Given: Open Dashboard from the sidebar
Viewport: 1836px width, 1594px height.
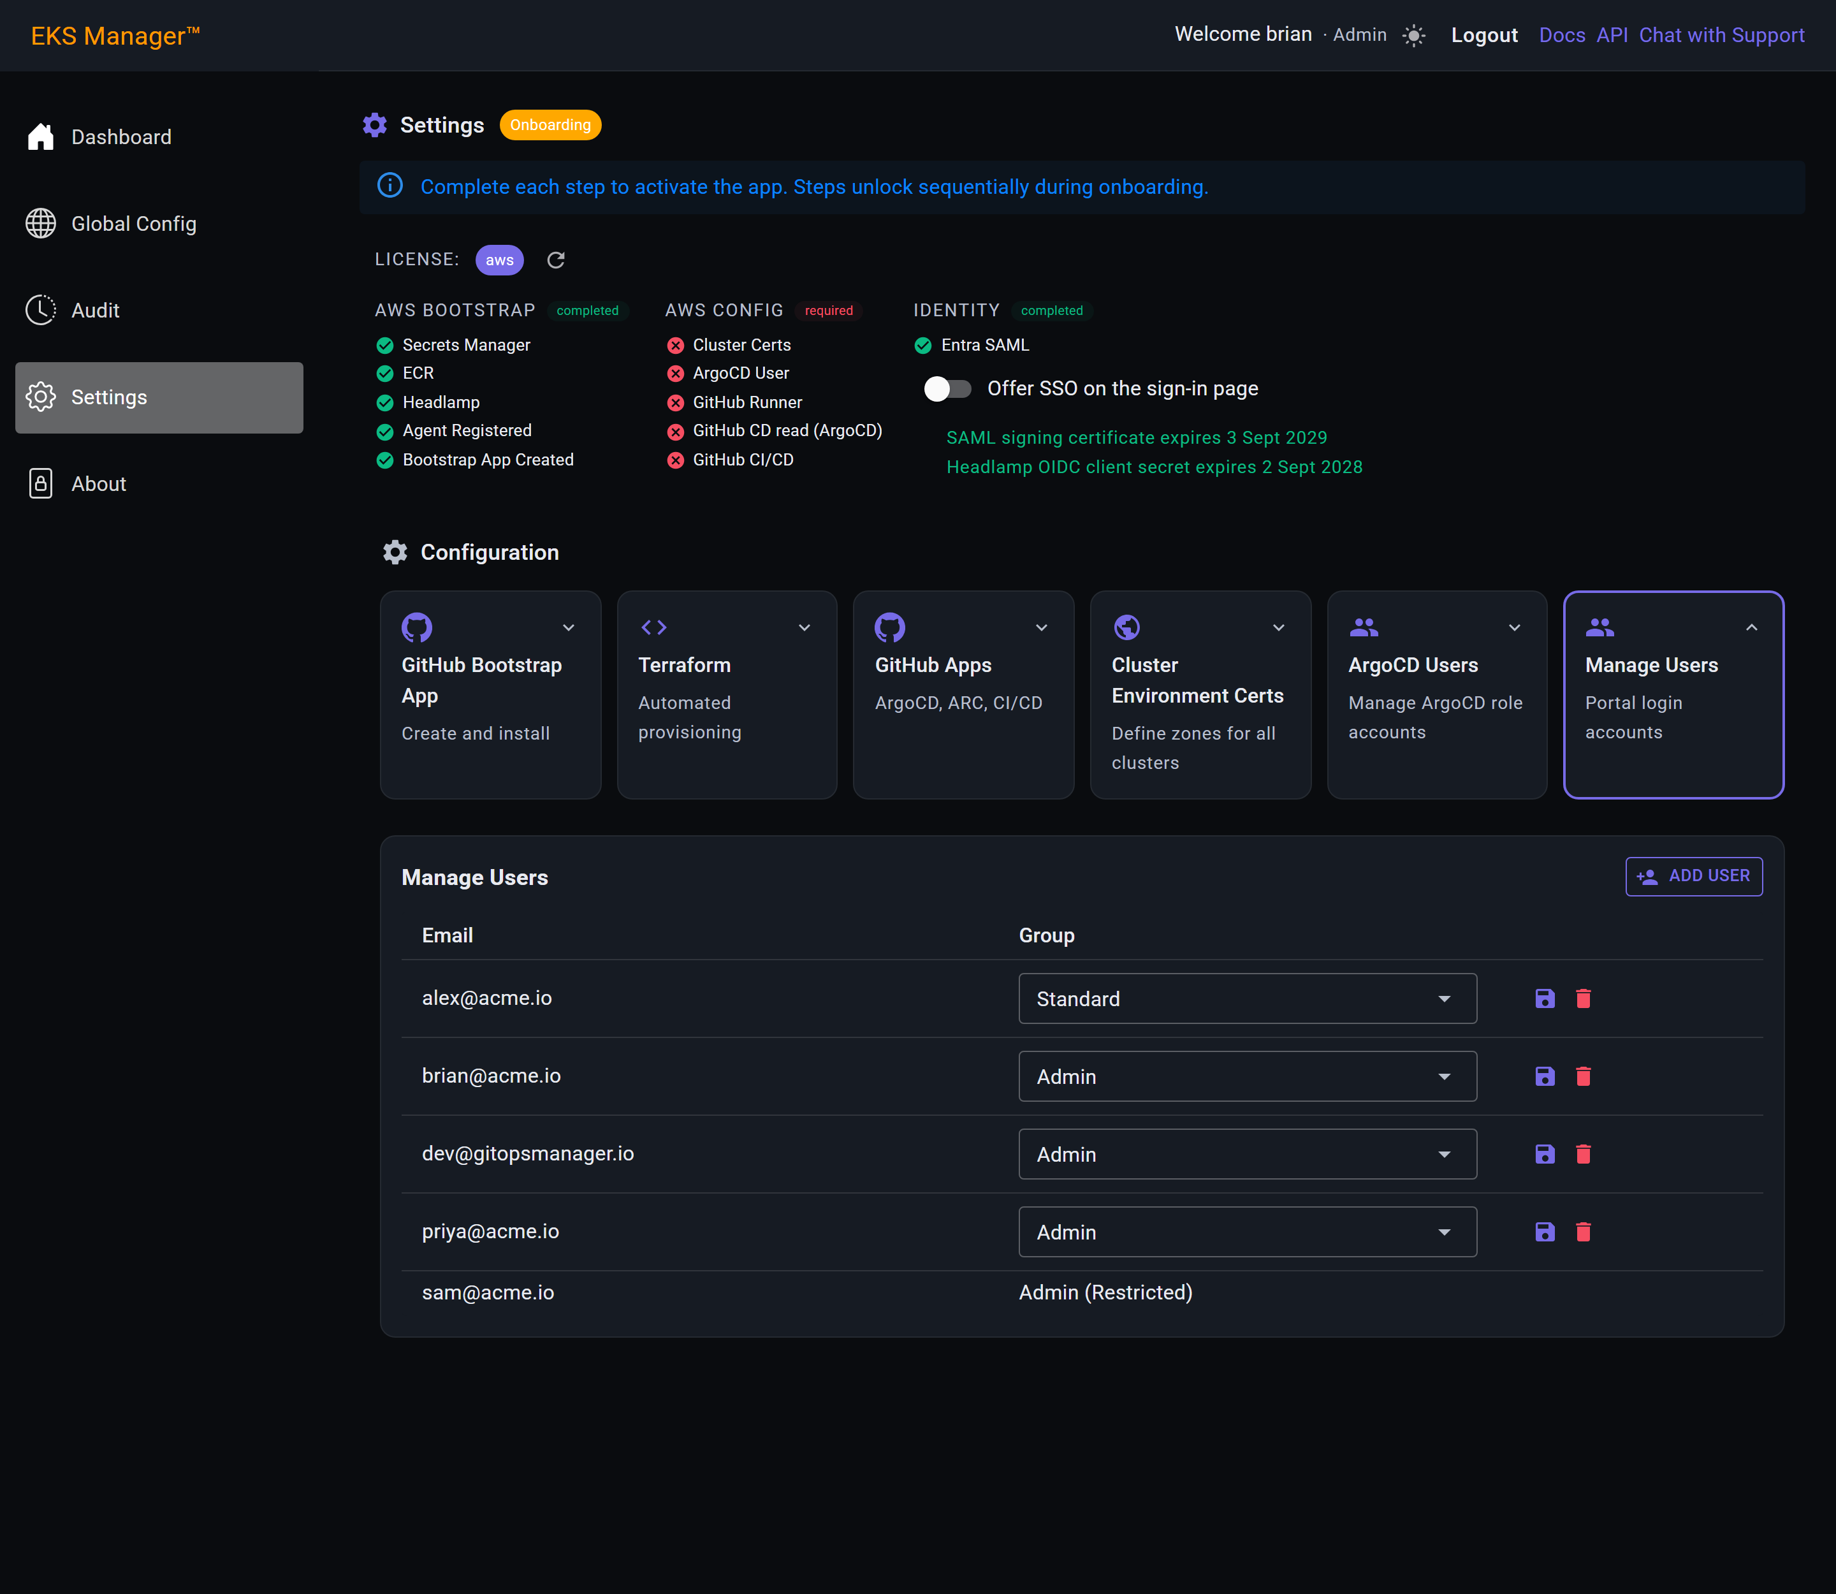Looking at the screenshot, I should coord(159,137).
